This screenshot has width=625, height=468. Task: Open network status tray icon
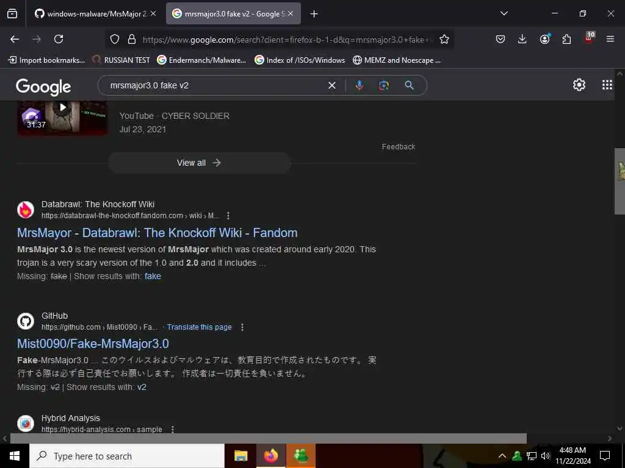(x=532, y=456)
